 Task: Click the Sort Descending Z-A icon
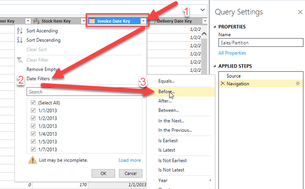point(19,40)
